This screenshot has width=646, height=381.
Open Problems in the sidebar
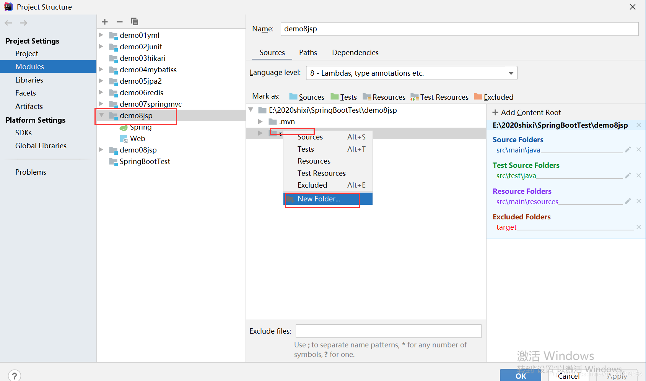pos(31,172)
